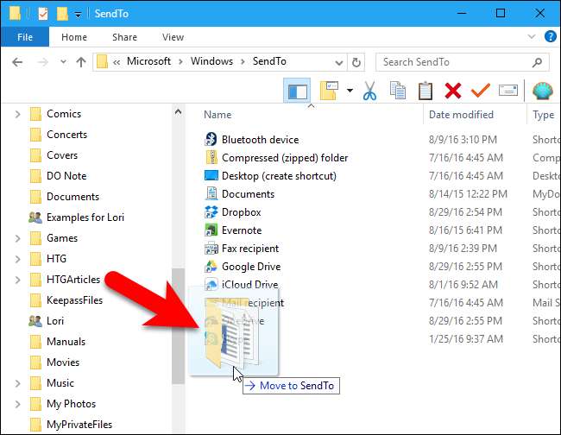Switch to the View ribbon tab

click(x=173, y=37)
